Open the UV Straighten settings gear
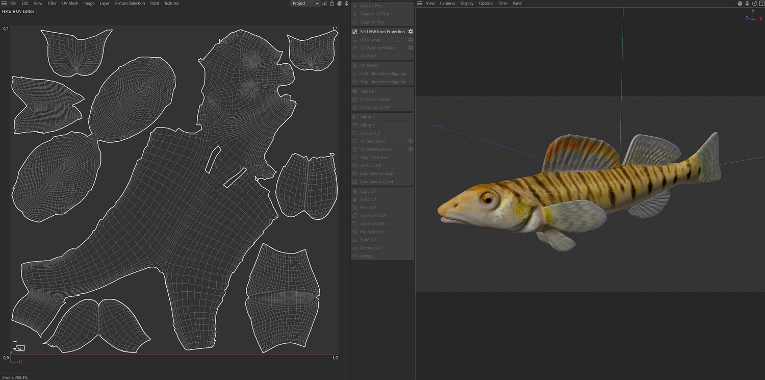Screen dimensions: 765x380 click(x=411, y=141)
